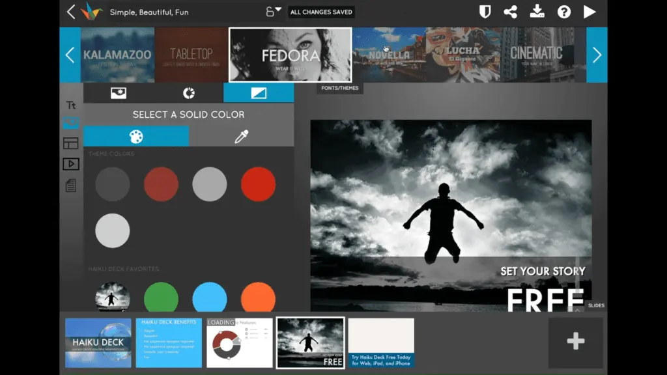Viewport: 667px width, 375px height.
Task: Open the layout tool in sidebar
Action: [x=70, y=143]
